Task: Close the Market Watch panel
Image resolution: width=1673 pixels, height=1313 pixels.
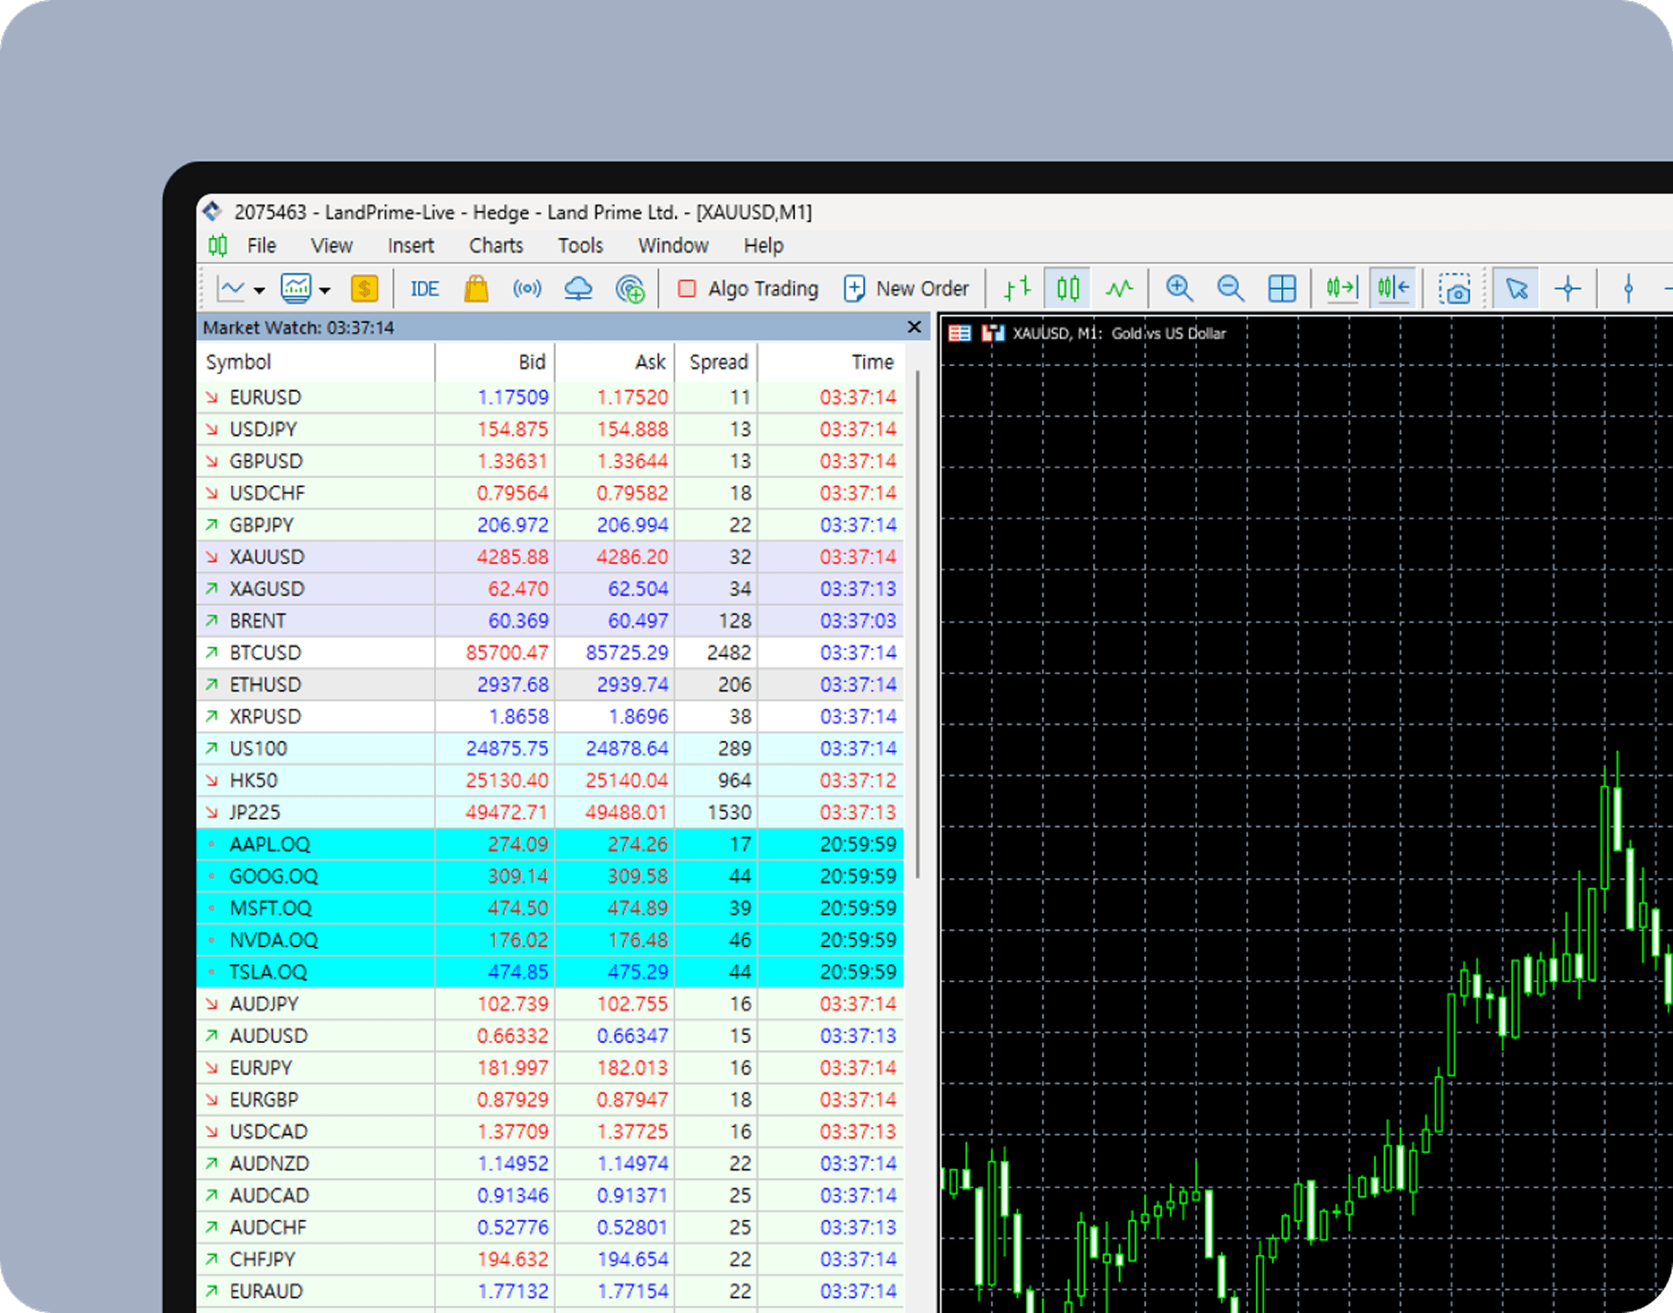Action: pos(914,327)
